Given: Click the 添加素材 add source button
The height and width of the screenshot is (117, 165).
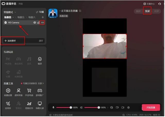Looking at the screenshot, I should point(12,41).
